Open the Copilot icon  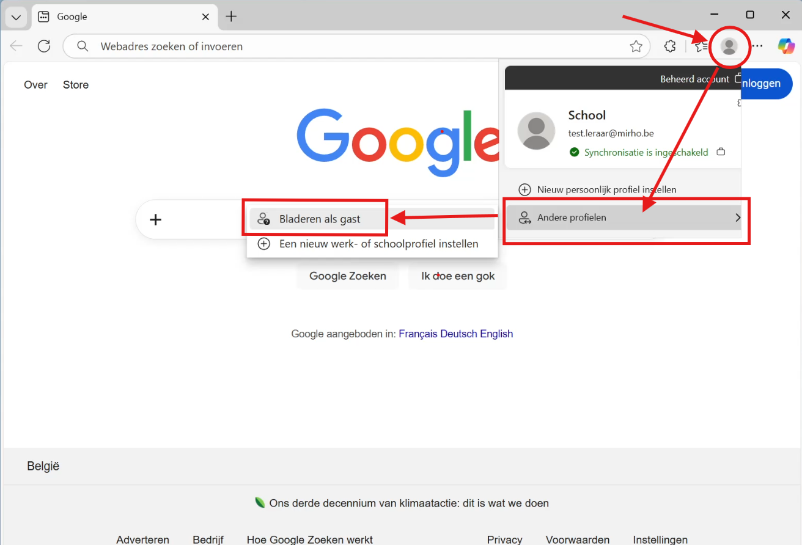tap(786, 46)
